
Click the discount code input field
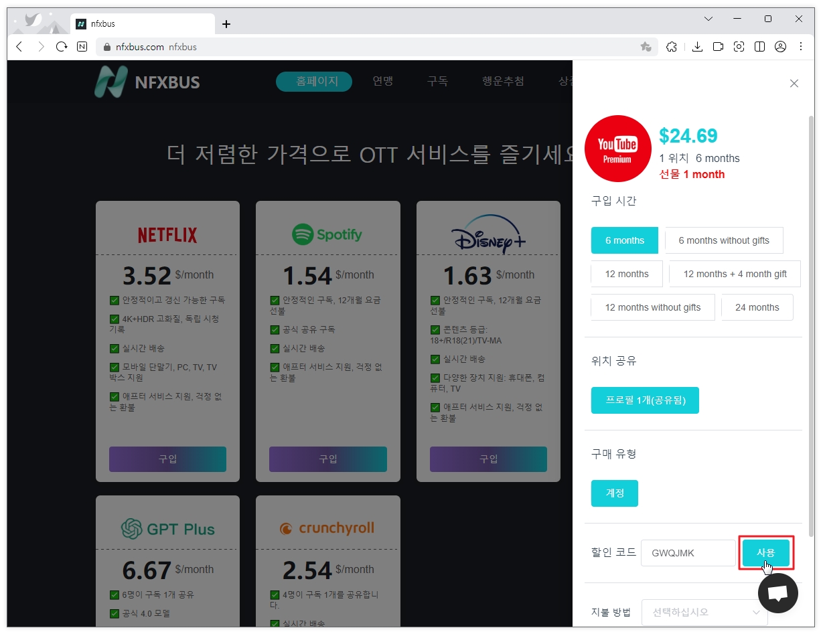(x=688, y=553)
